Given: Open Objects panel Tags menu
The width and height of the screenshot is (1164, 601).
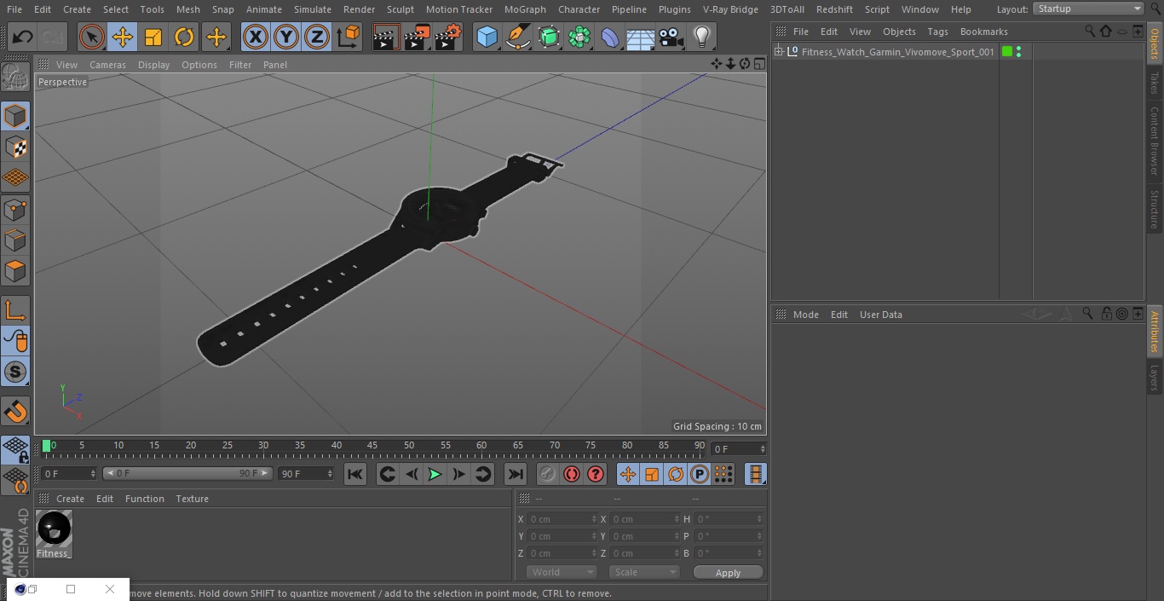Looking at the screenshot, I should point(937,32).
